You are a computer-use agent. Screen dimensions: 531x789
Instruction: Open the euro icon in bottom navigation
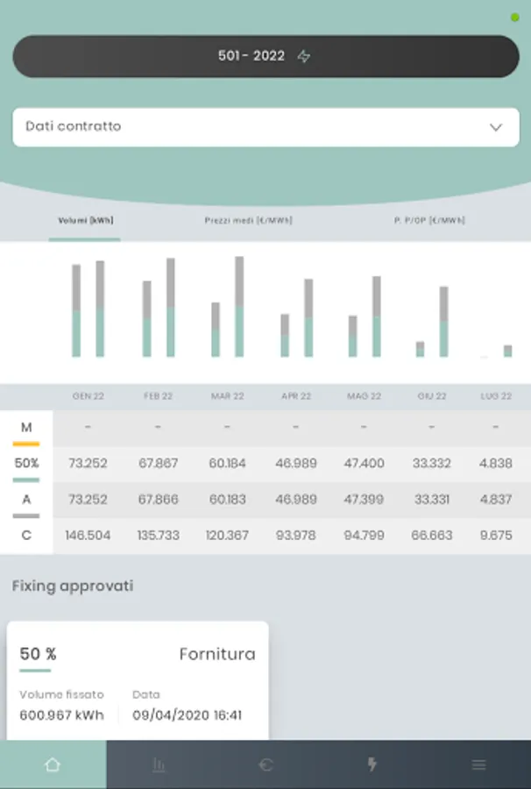click(x=265, y=764)
